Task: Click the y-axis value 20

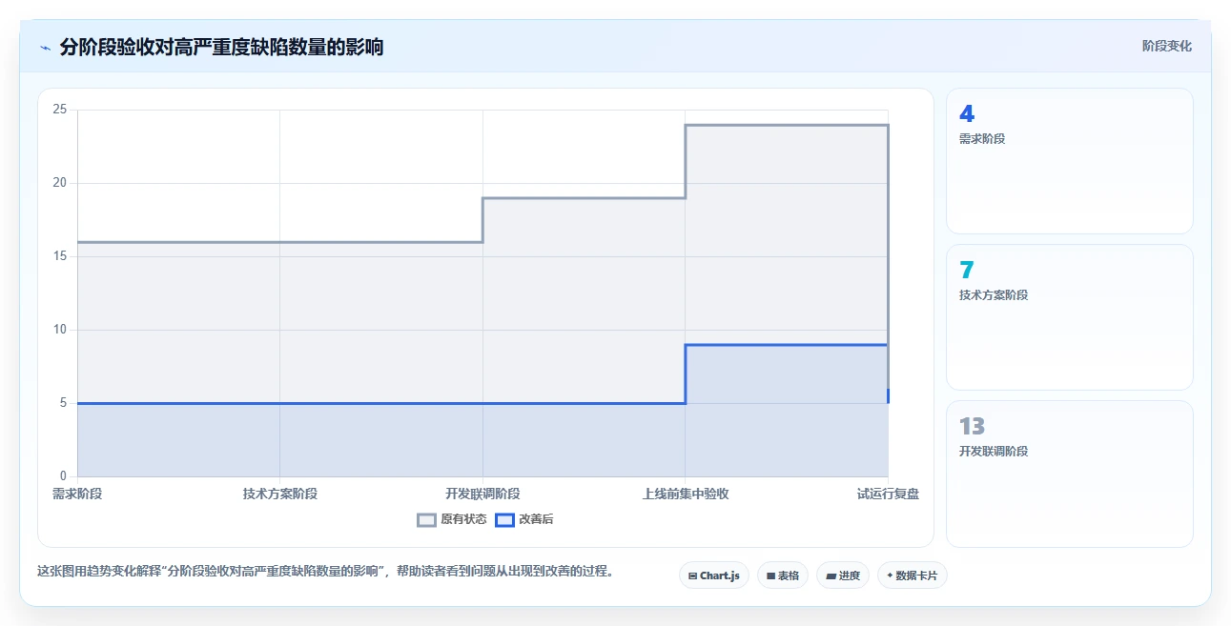Action: (60, 183)
